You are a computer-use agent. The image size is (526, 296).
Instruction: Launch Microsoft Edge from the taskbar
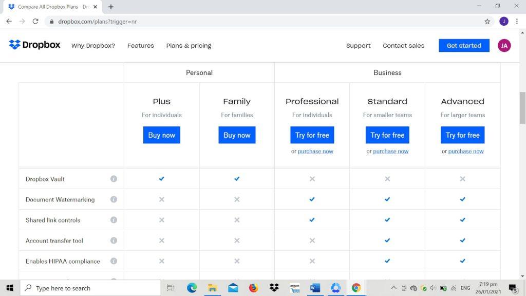click(192, 288)
